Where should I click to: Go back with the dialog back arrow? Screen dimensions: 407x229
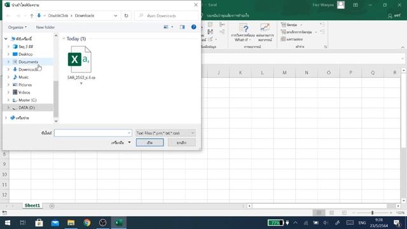coord(8,16)
